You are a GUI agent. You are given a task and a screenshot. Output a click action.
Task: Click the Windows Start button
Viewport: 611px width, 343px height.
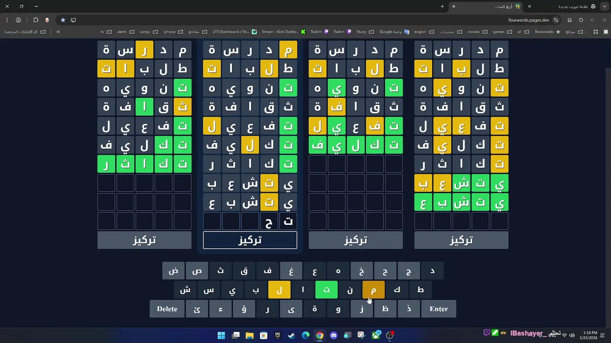coord(221,335)
